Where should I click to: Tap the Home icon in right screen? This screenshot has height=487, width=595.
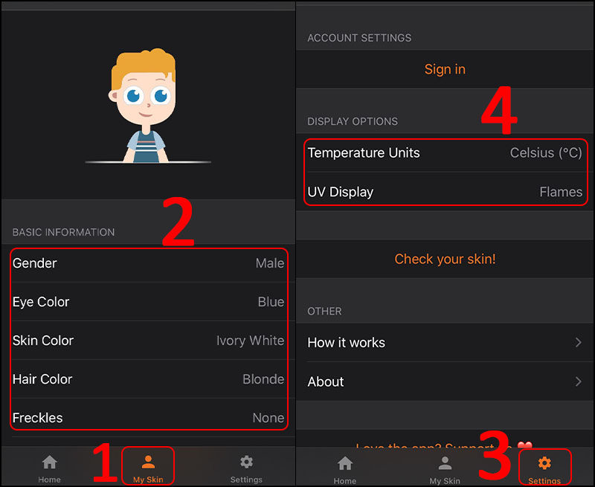tap(345, 463)
